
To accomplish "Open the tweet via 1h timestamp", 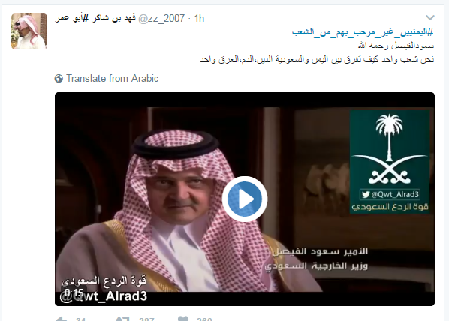I will coord(199,18).
